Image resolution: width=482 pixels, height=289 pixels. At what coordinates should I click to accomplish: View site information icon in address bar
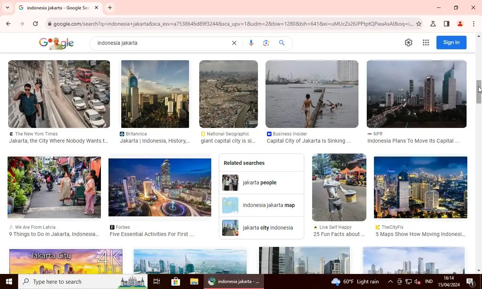point(49,24)
